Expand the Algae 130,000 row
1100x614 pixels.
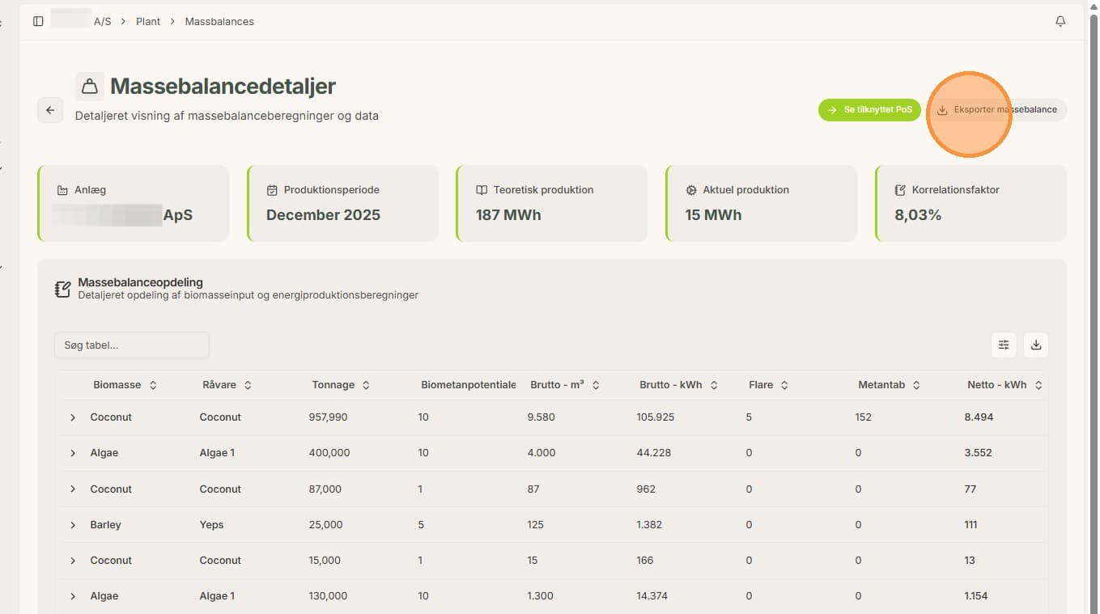pos(73,596)
